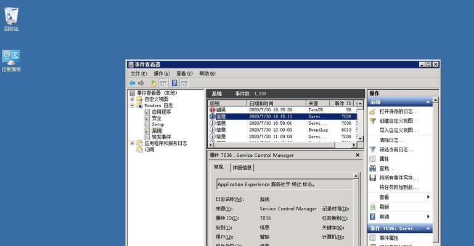The image size is (474, 246).
Task: Click up arrow of event list vertical scrollbar
Action: (360, 103)
